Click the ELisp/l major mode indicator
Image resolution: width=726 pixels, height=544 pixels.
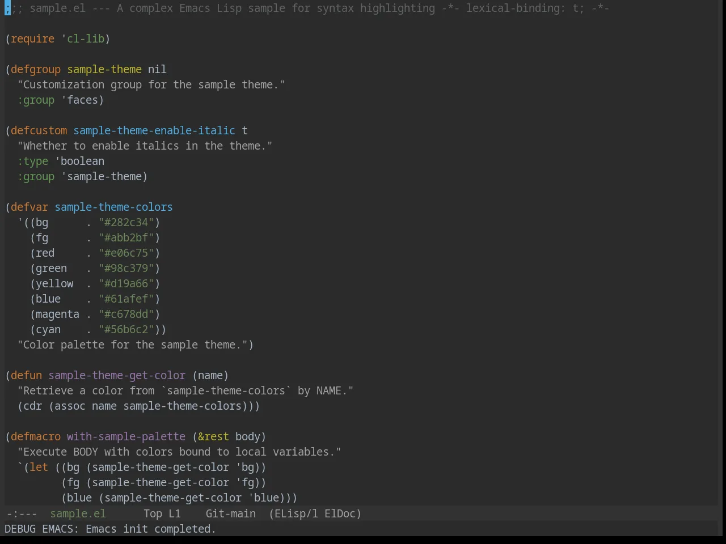296,513
